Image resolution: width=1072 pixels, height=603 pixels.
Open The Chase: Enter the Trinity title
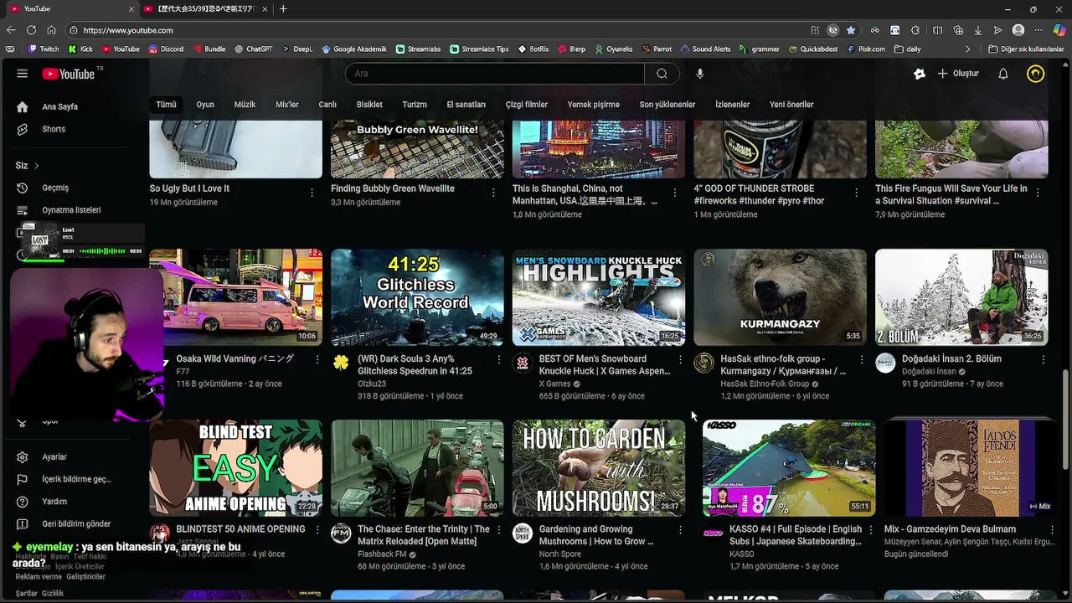(x=424, y=535)
